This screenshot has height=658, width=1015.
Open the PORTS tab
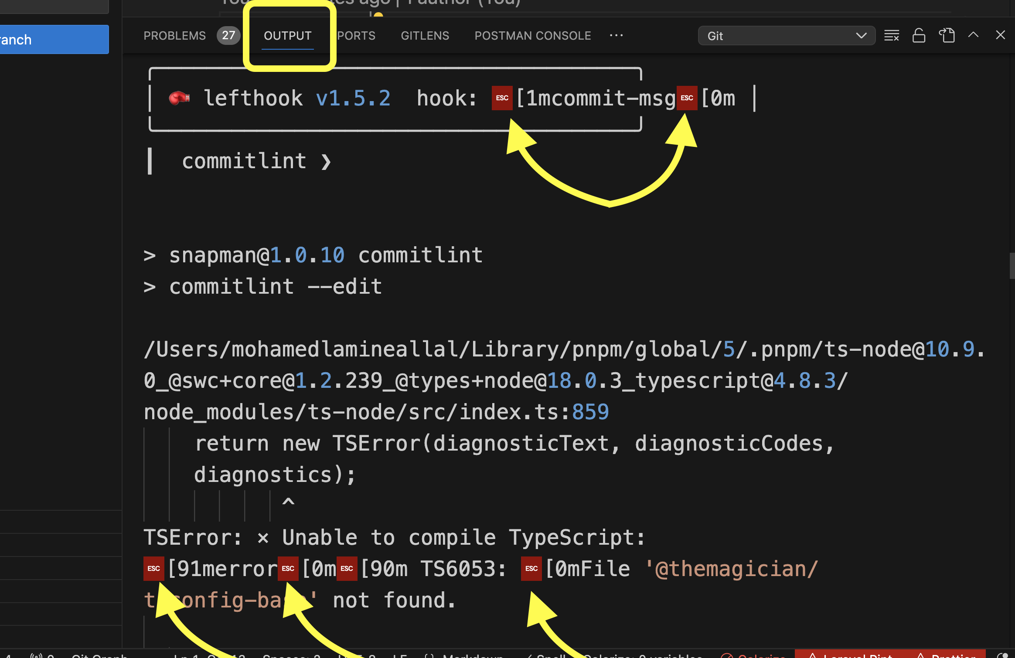(x=356, y=36)
